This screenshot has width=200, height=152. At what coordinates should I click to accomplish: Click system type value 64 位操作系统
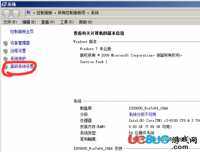point(141,133)
